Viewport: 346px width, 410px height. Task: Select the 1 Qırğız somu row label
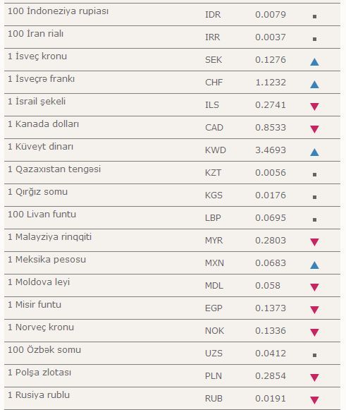click(38, 192)
